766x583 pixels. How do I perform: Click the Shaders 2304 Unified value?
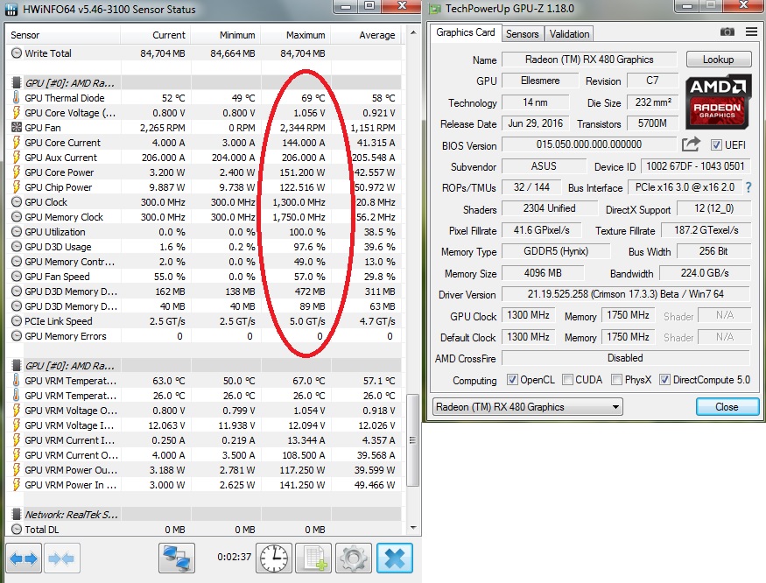549,208
